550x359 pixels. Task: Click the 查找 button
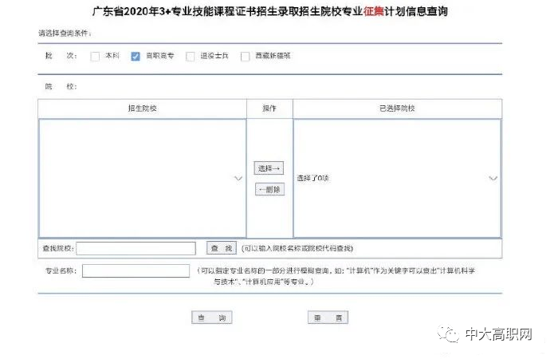(222, 248)
